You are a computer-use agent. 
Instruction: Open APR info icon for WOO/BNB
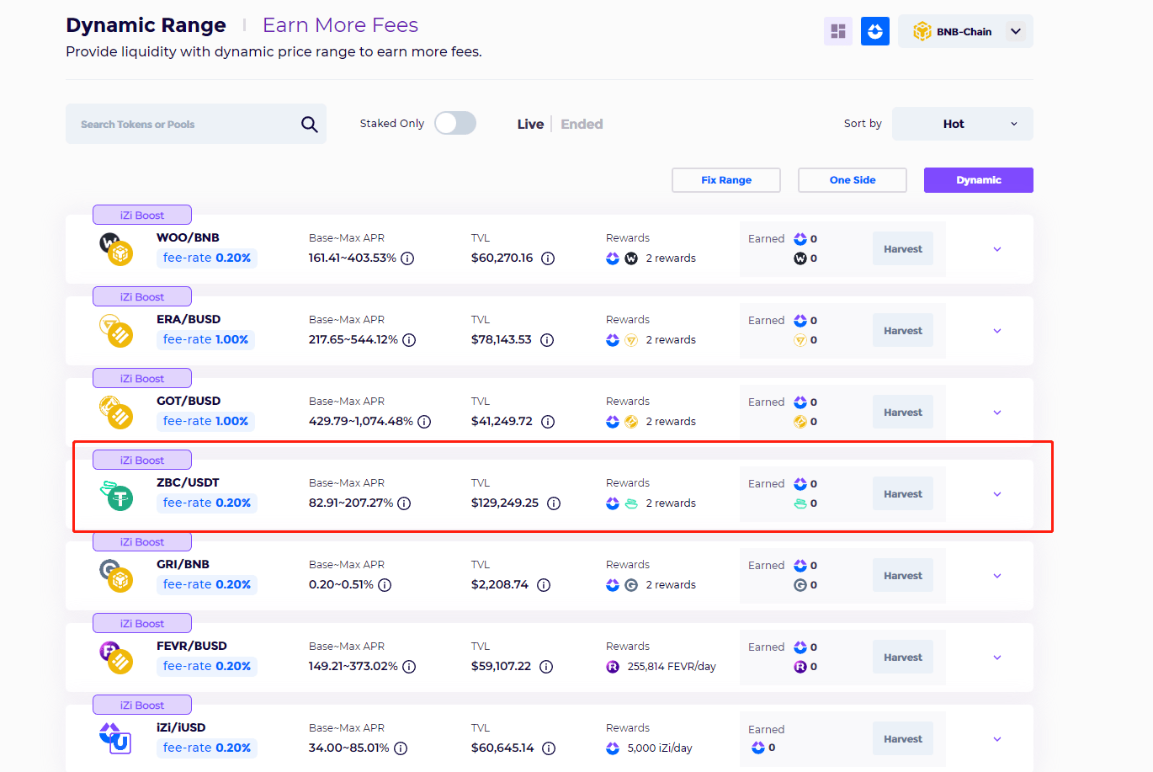pyautogui.click(x=407, y=258)
